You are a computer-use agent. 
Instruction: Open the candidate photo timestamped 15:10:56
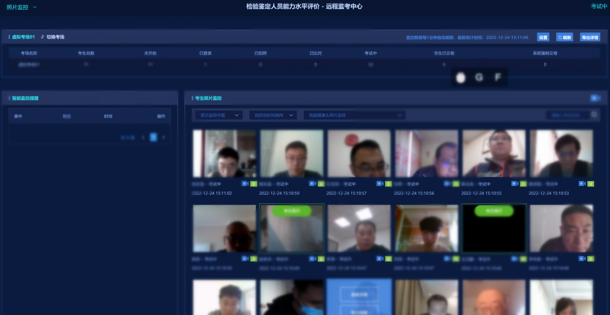coord(426,154)
